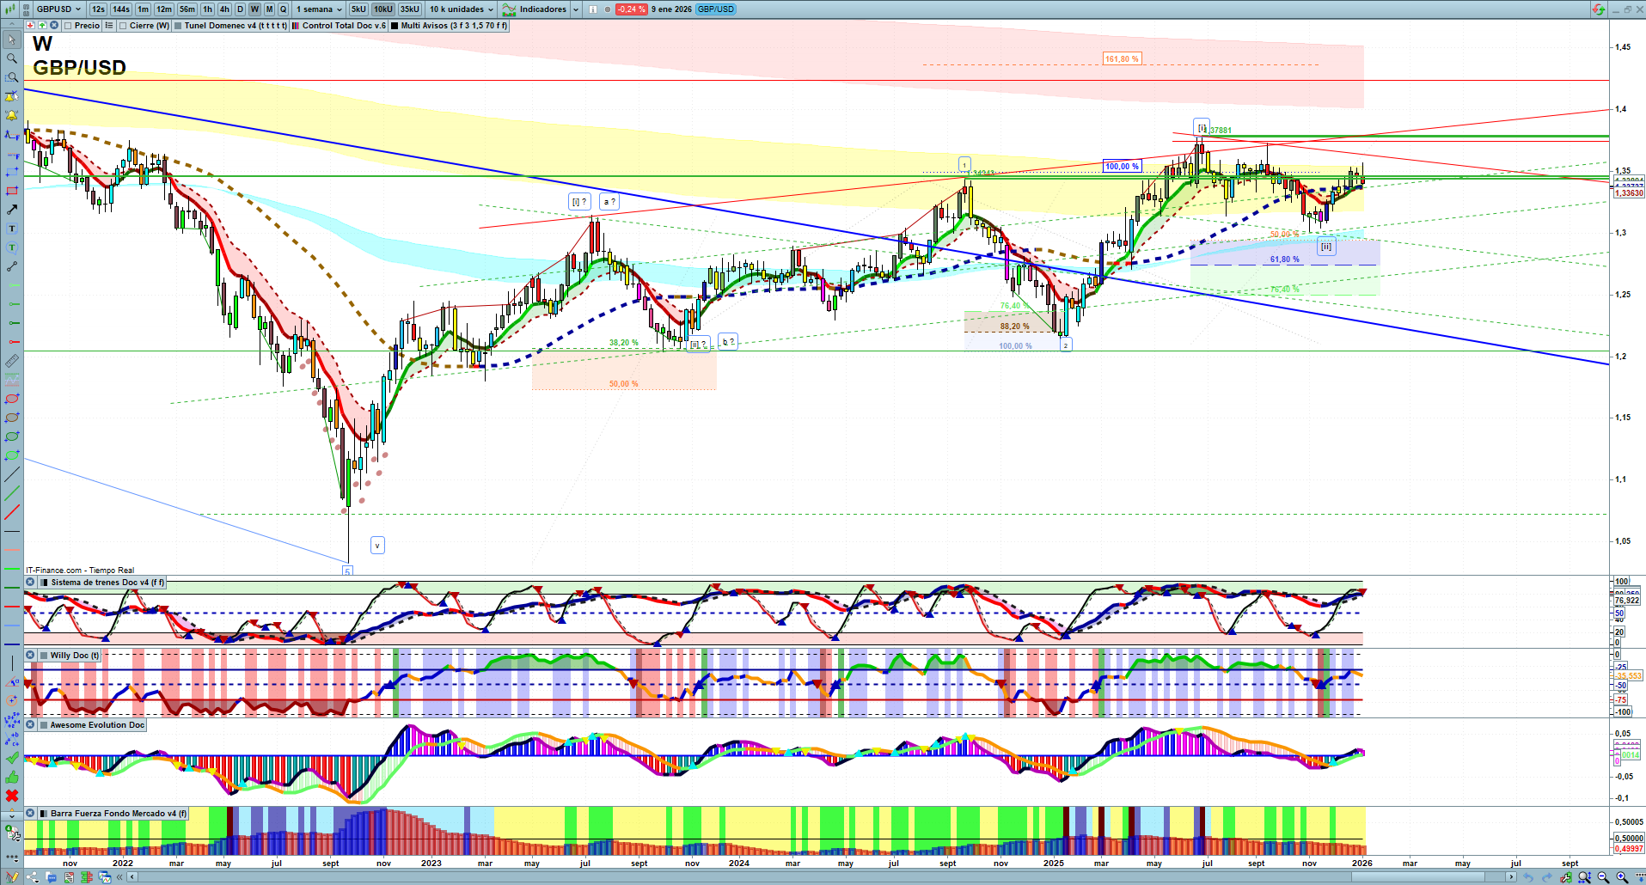This screenshot has height=885, width=1646.
Task: Select the magnifier zoom tool
Action: click(12, 58)
